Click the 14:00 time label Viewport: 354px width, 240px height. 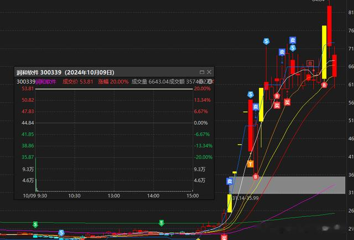point(153,196)
